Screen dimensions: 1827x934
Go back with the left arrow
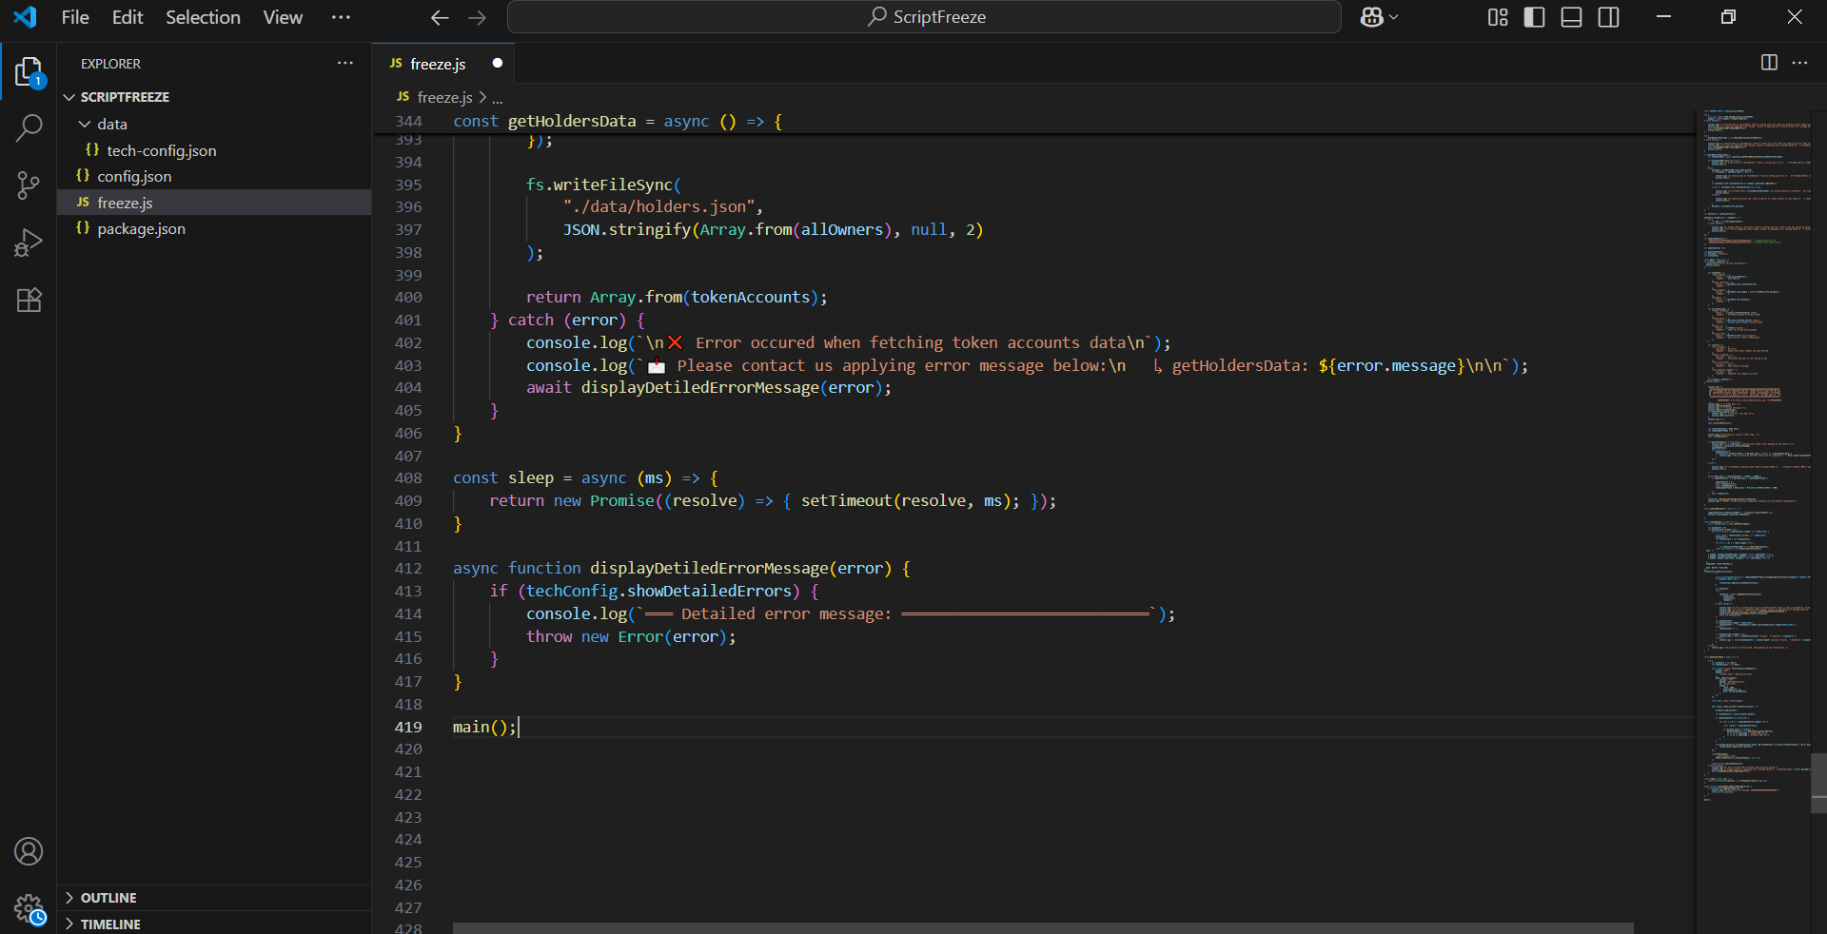(x=439, y=17)
